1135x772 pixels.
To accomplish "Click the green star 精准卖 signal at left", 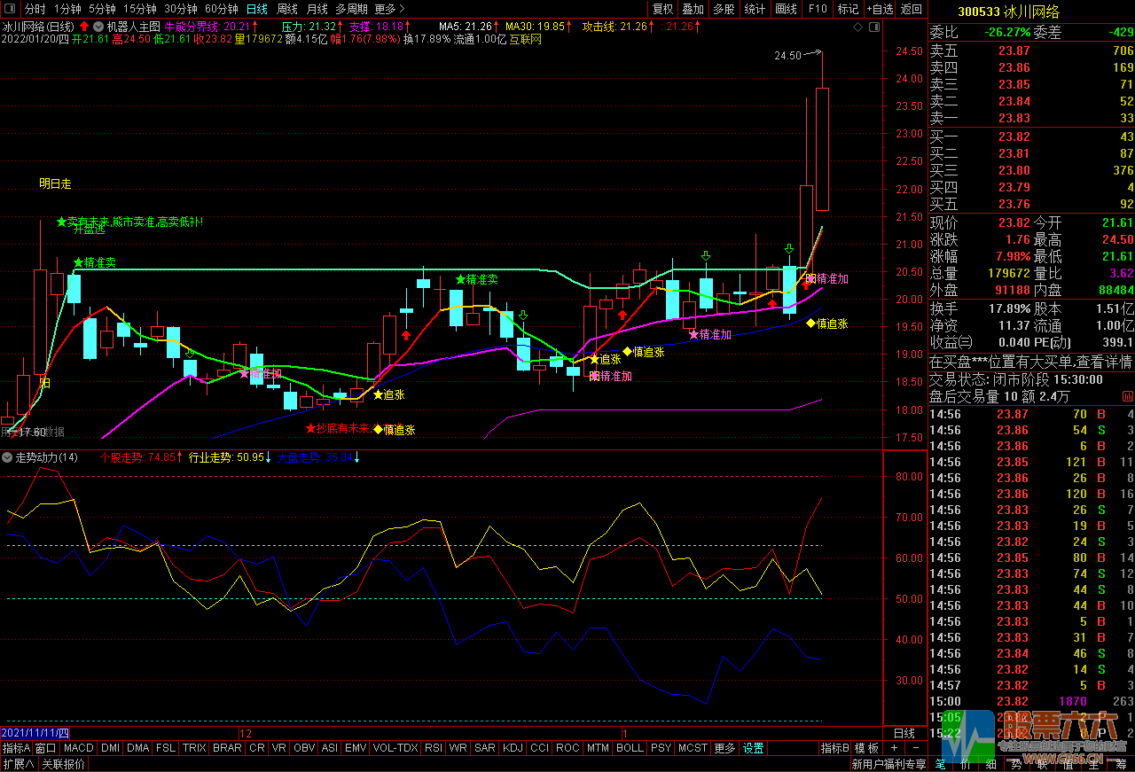I will [x=95, y=262].
